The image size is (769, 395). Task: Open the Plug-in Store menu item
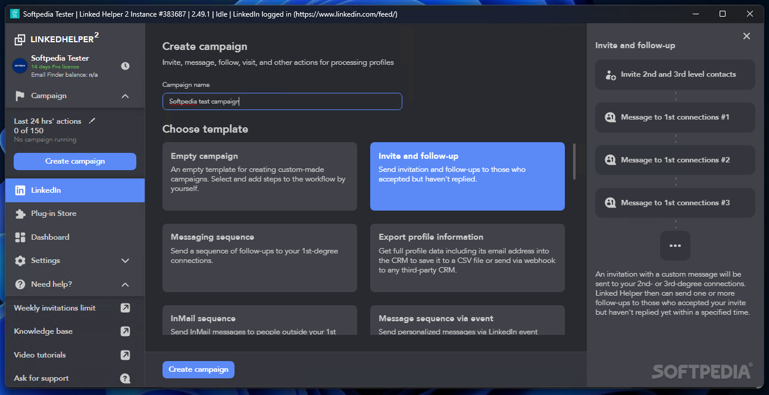coord(75,214)
